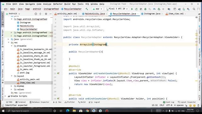
Task: Select MainActivity in project tree
Action: (27, 26)
